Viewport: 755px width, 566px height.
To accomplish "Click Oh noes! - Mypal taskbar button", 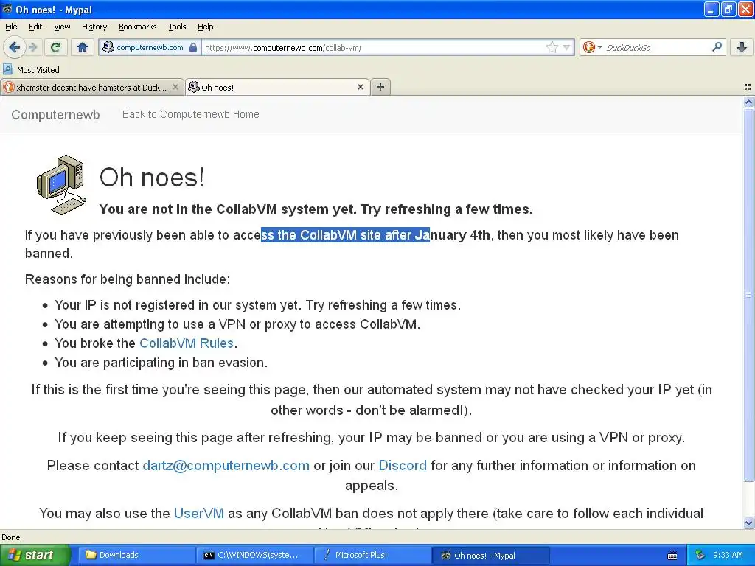I will (491, 555).
